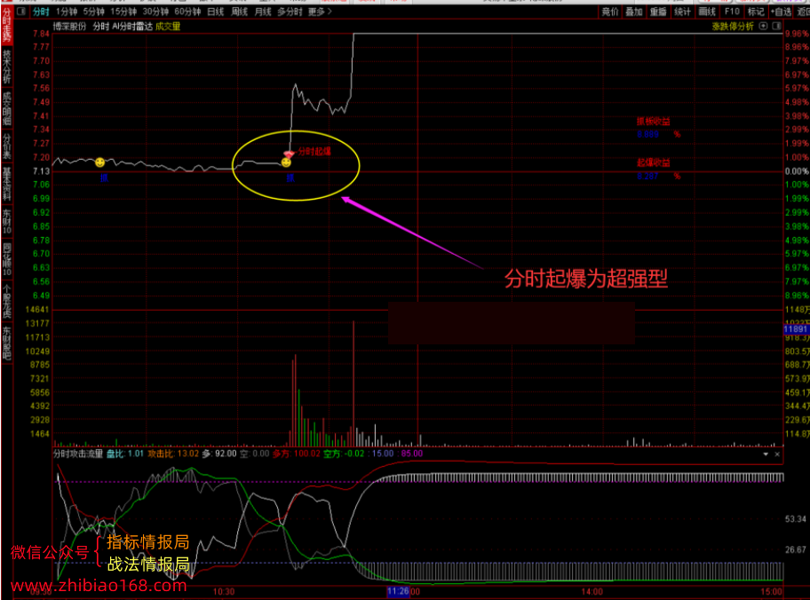This screenshot has height=600, width=810.
Task: Add stock via +自选 button
Action: pos(781,12)
